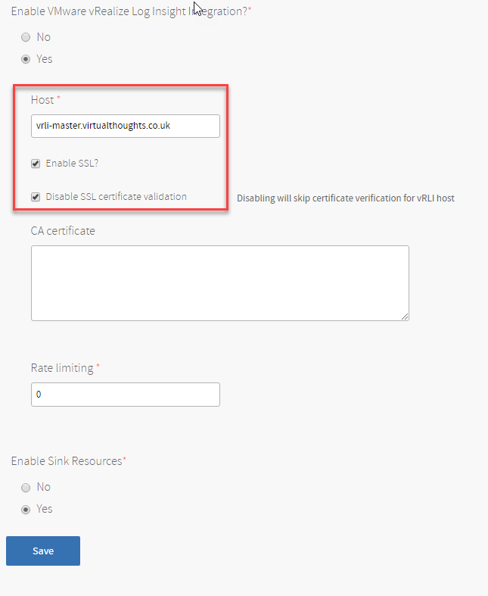
Task: Click the Disable SSL certificate validation label
Action: [x=117, y=196]
